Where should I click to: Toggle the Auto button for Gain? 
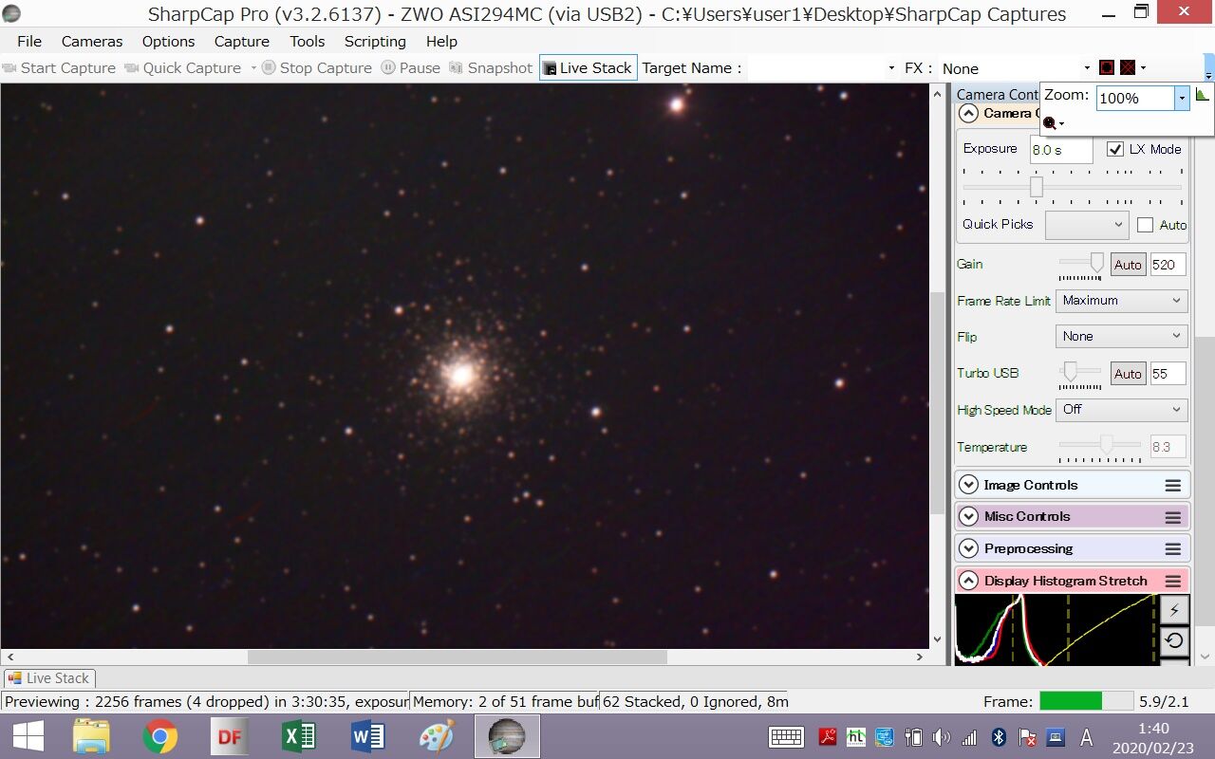[1128, 265]
